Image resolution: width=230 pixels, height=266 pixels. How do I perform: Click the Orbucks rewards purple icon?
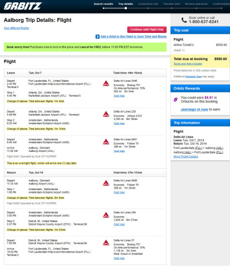[176, 100]
